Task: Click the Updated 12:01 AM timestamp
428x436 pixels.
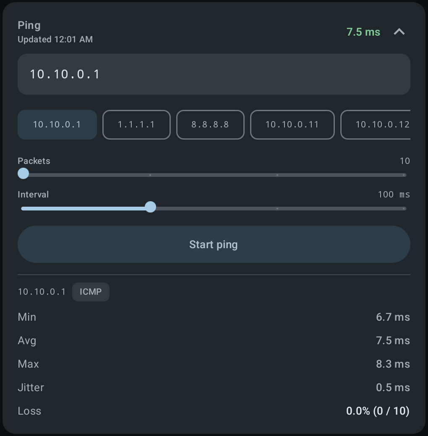Action: pyautogui.click(x=55, y=39)
